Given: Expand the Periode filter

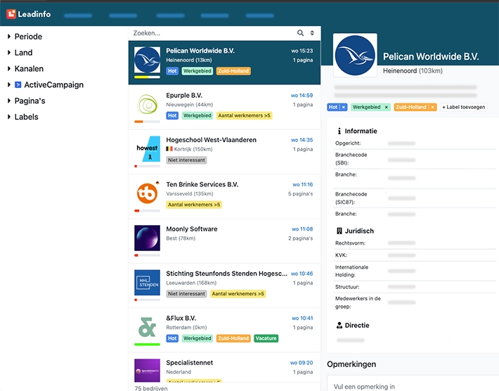Looking at the screenshot, I should tap(25, 37).
